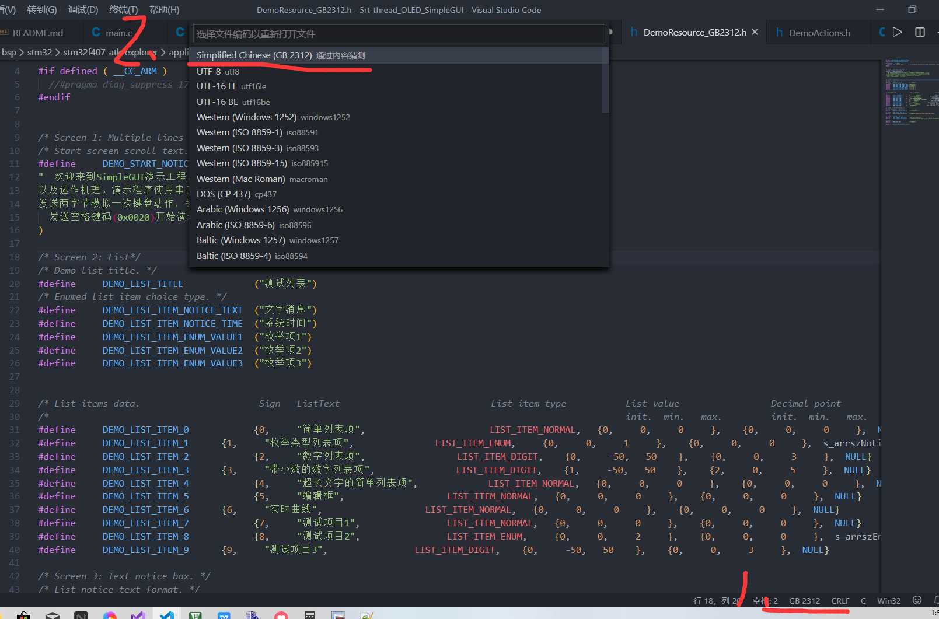Click the C file icon on main.c tab
Screen dimensions: 939x619
tap(96, 33)
